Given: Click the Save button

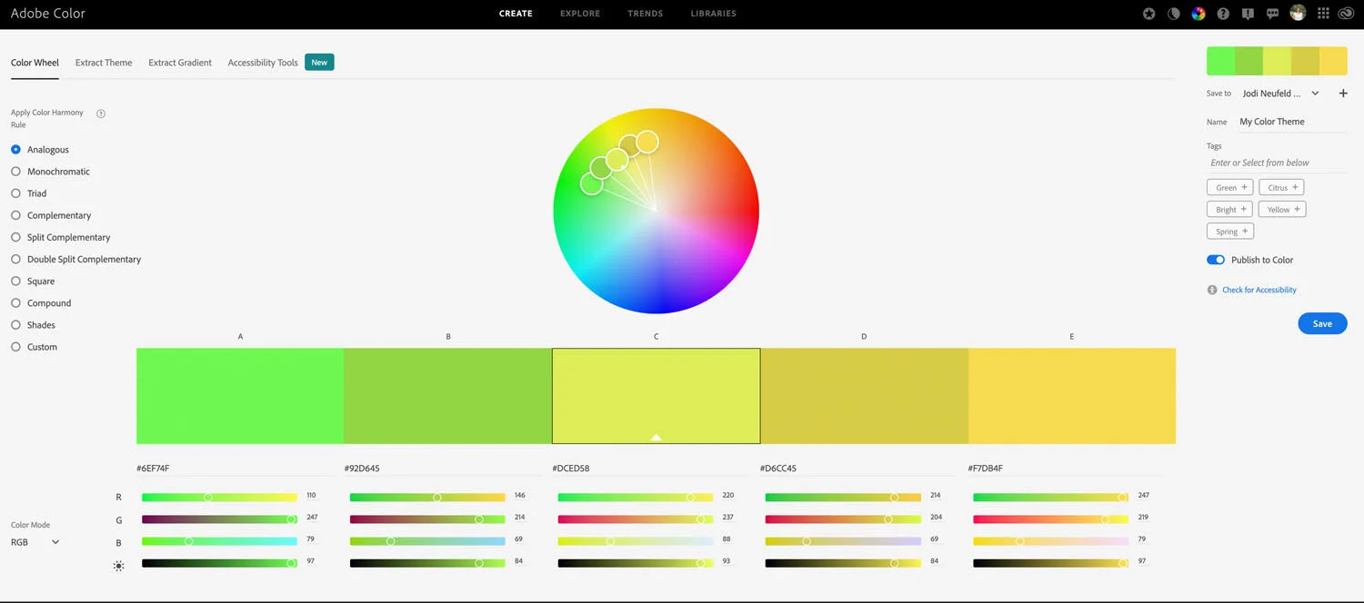Looking at the screenshot, I should point(1322,323).
